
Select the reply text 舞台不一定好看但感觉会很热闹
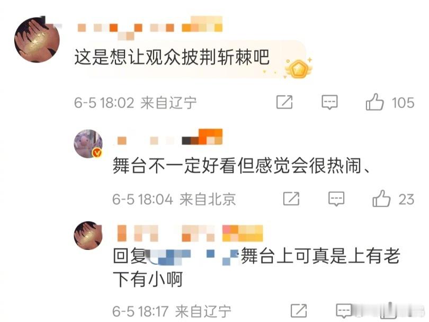click(x=237, y=165)
